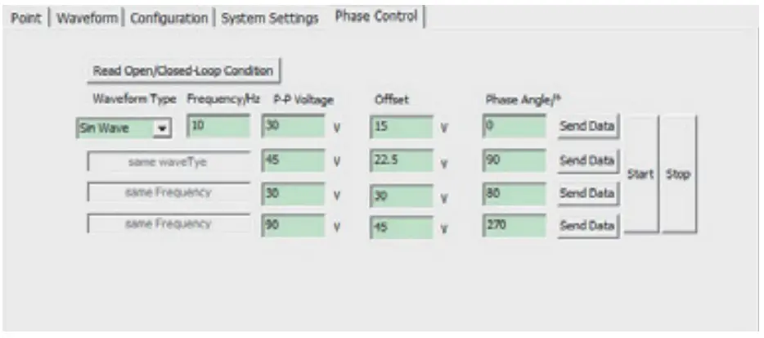Viewport: 764px width, 338px height.
Task: Click the same waveTye field
Action: click(169, 162)
